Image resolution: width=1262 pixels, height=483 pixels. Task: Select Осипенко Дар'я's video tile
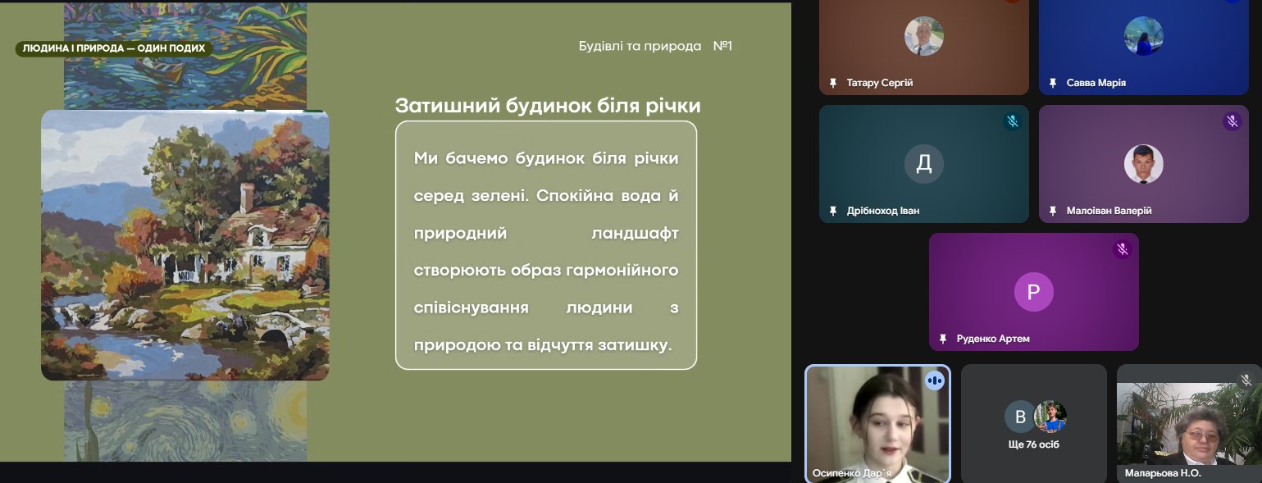(877, 424)
